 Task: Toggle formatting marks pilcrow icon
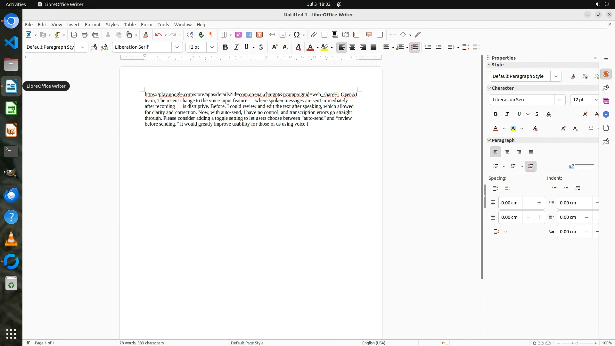click(211, 35)
